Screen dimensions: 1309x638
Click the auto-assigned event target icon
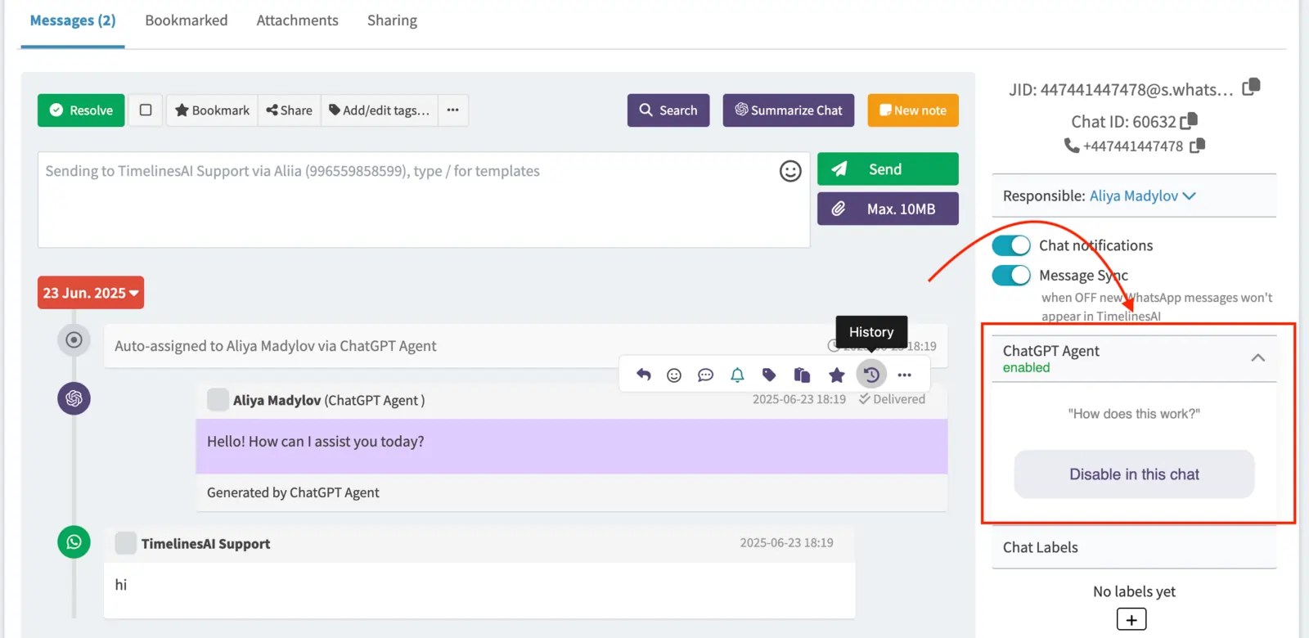74,339
